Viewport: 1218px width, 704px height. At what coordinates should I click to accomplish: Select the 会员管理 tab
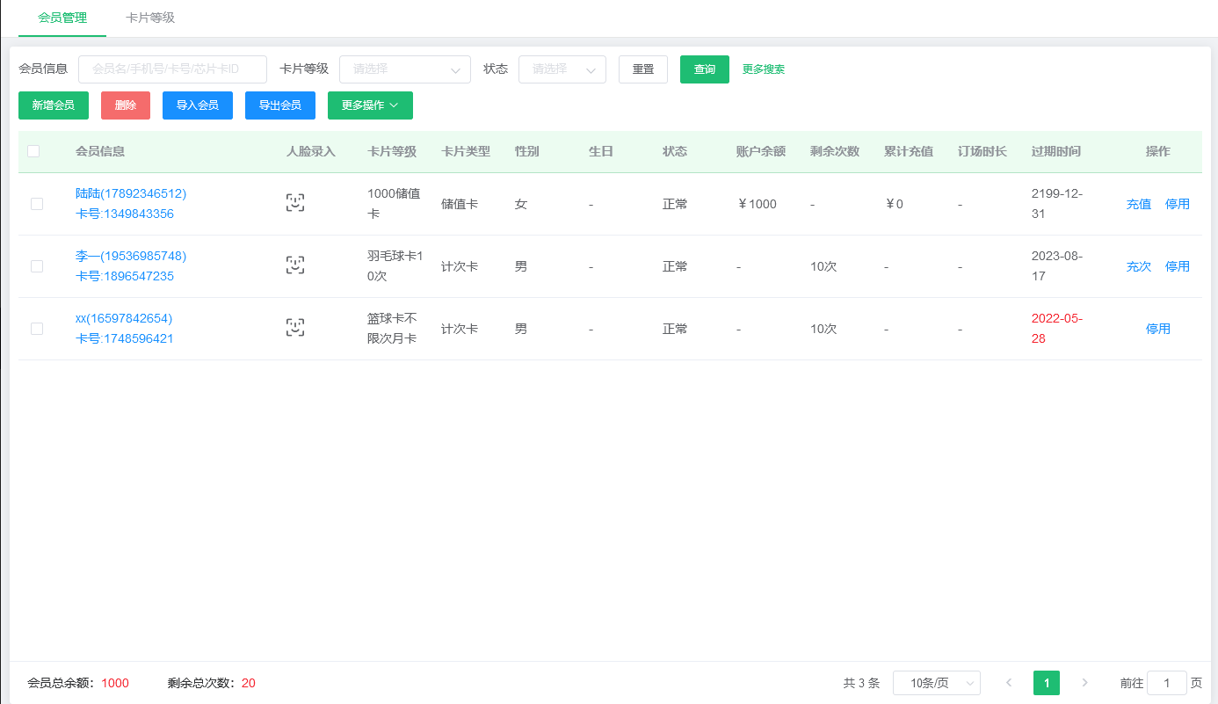pos(62,18)
